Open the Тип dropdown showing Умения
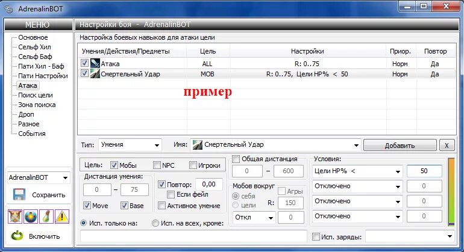The width and height of the screenshot is (464, 252). click(130, 145)
